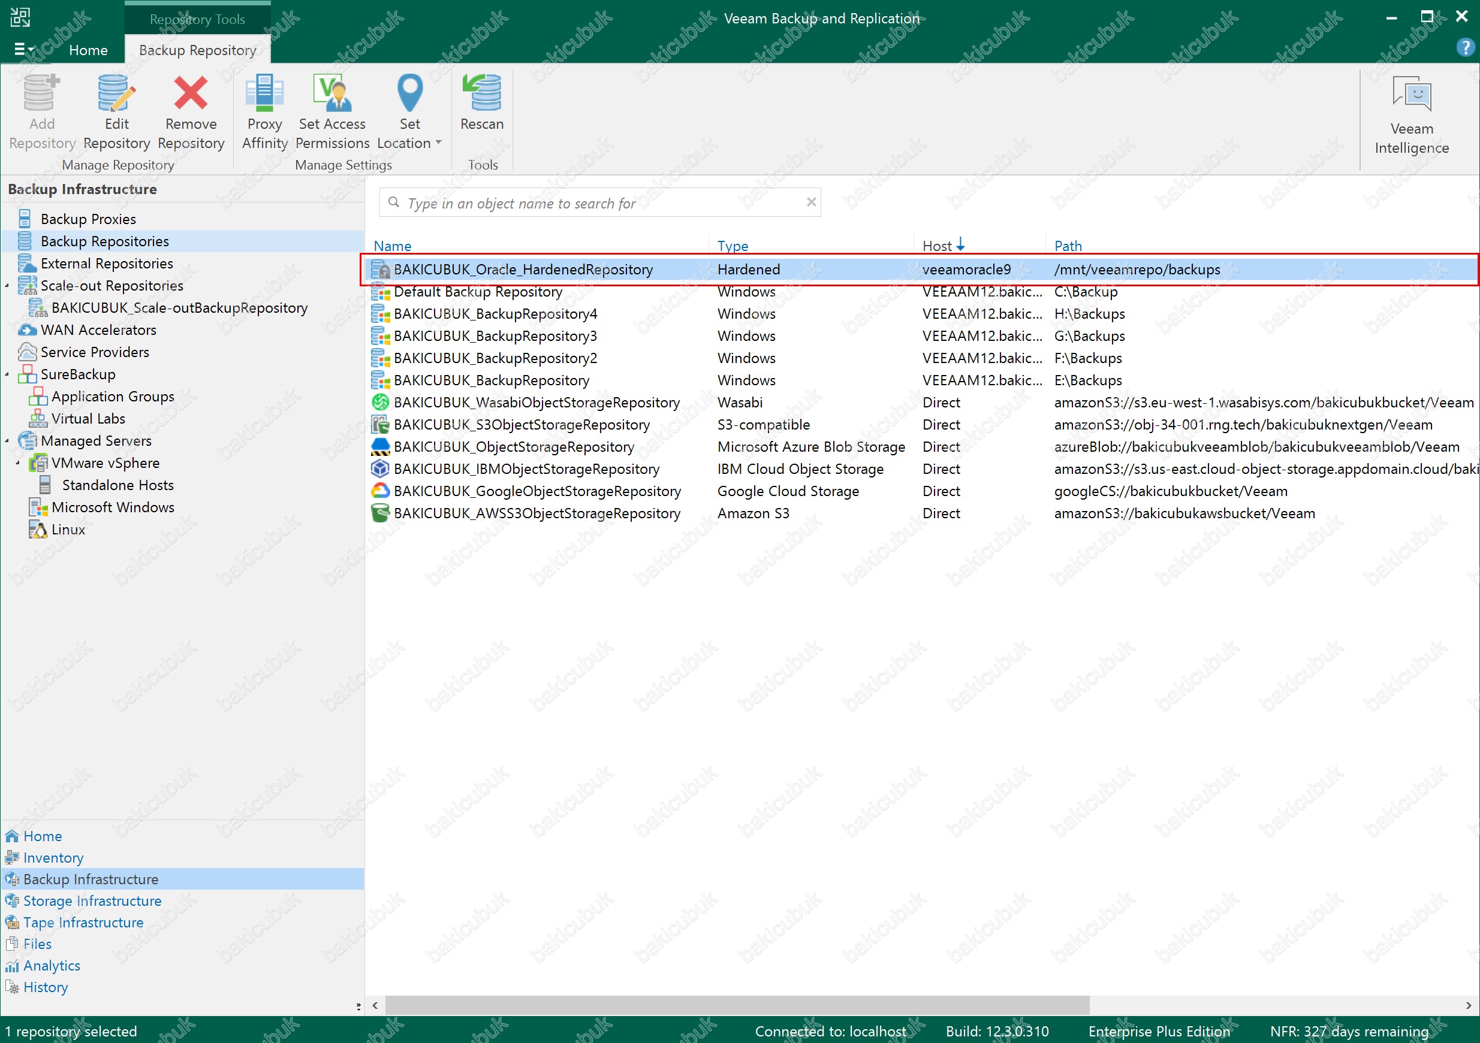1480x1043 pixels.
Task: Click the G:\Backups path cell
Action: click(1089, 336)
